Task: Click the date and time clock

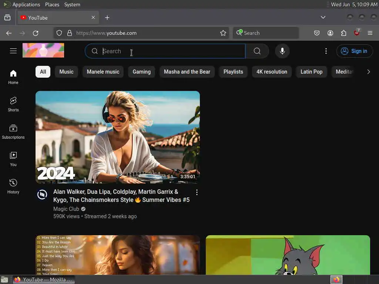Action: [x=354, y=4]
